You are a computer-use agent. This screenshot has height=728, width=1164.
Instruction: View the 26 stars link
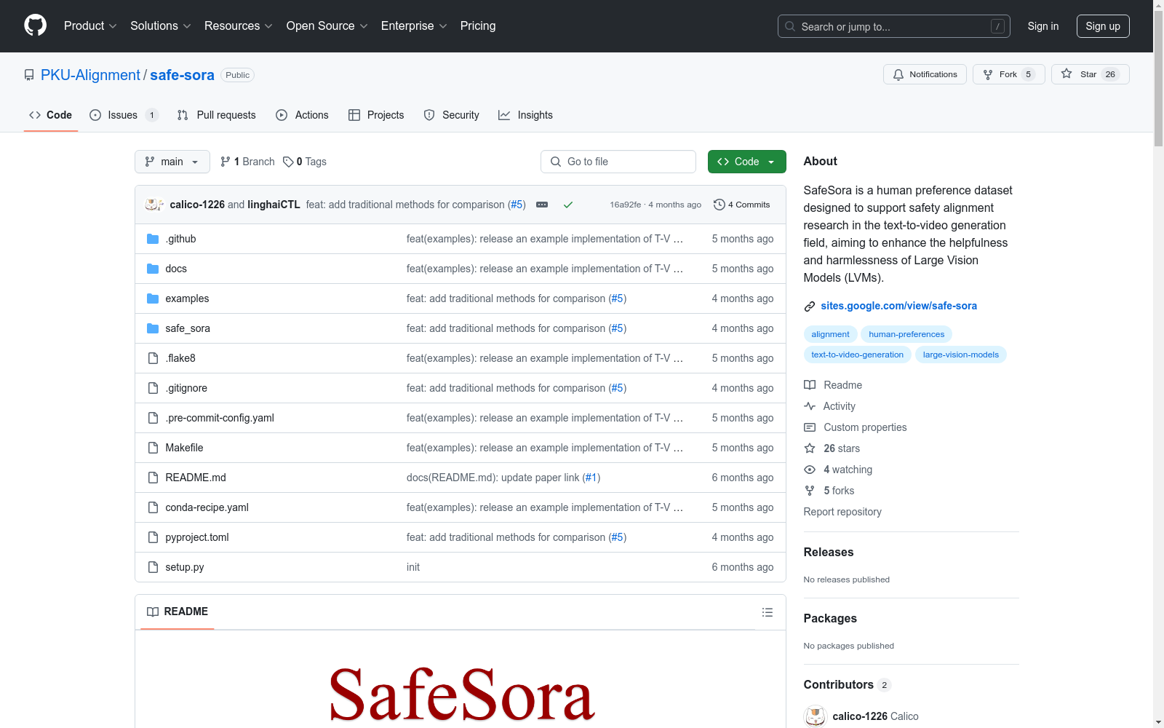point(832,448)
